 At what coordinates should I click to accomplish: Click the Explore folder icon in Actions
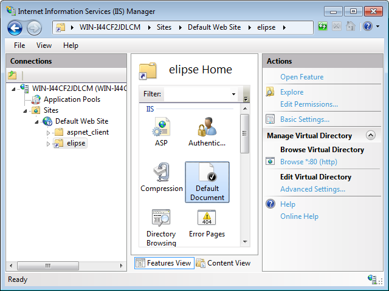270,92
